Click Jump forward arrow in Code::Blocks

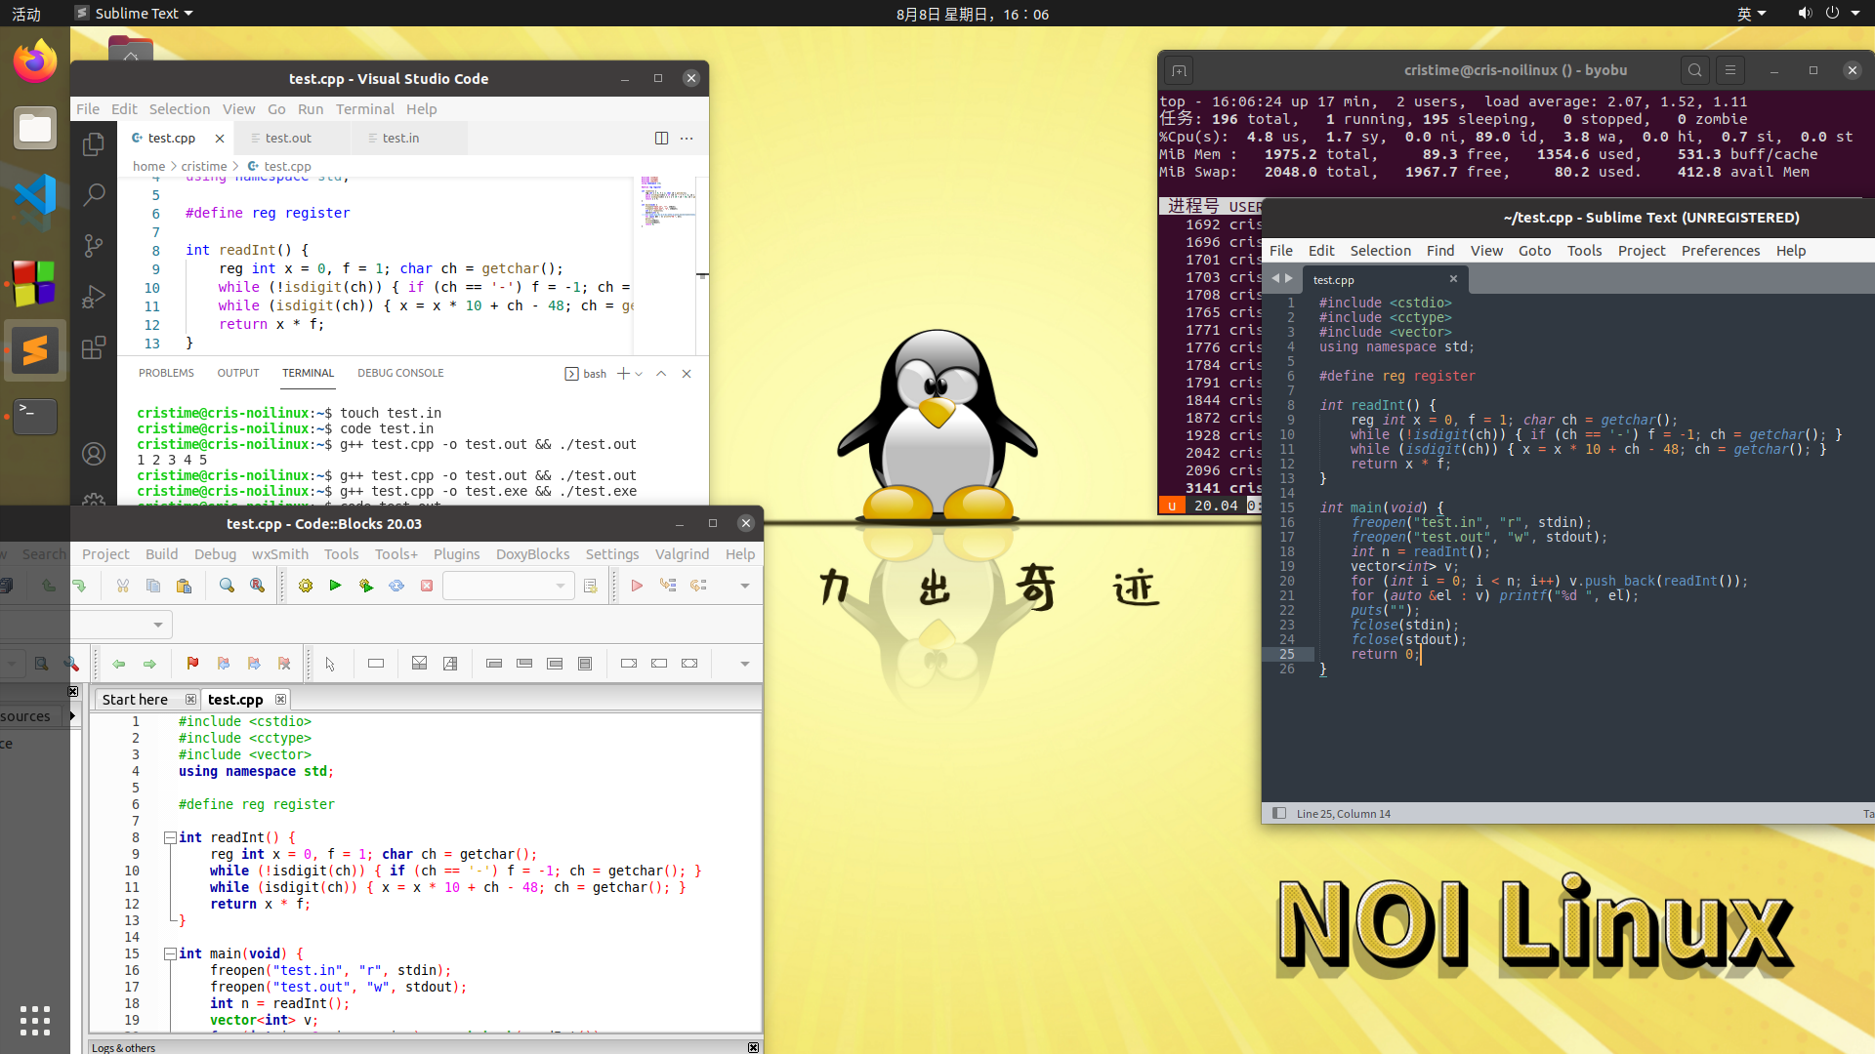pyautogui.click(x=149, y=664)
